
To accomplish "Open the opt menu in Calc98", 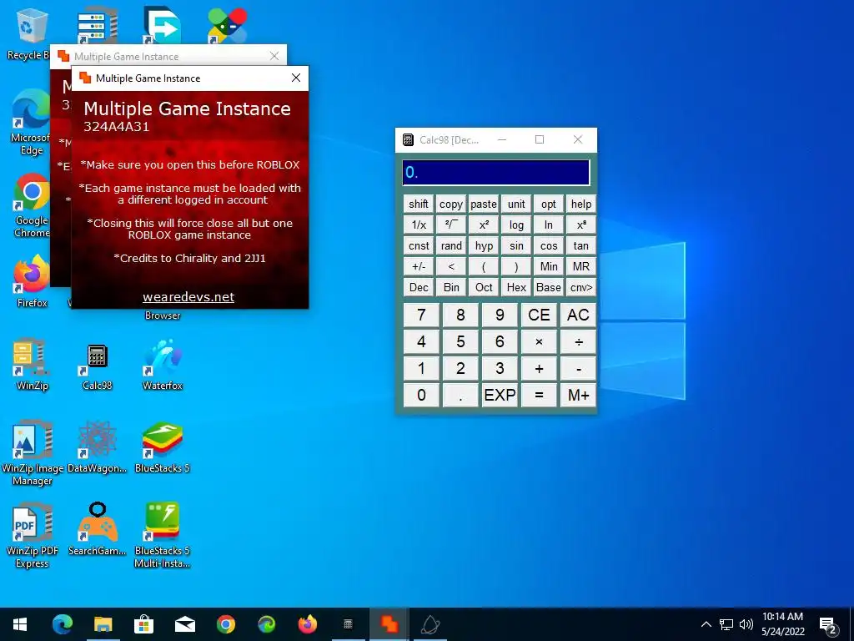I will click(549, 204).
